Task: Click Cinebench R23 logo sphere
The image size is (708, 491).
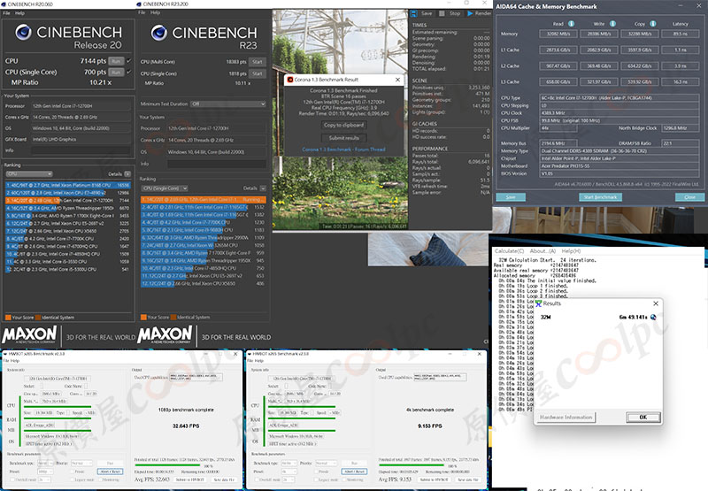Action: point(159,33)
